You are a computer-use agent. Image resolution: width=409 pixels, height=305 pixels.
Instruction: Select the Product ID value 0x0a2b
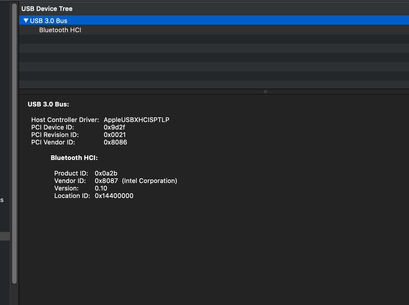click(106, 173)
